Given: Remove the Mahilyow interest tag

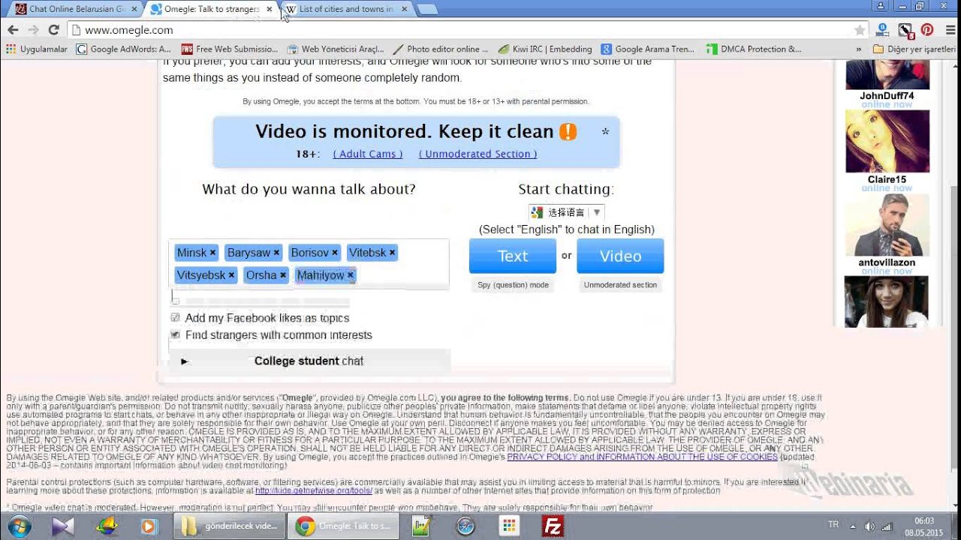Looking at the screenshot, I should tap(350, 275).
